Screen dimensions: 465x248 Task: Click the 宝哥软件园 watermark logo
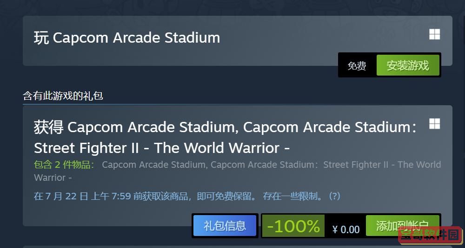(431, 235)
